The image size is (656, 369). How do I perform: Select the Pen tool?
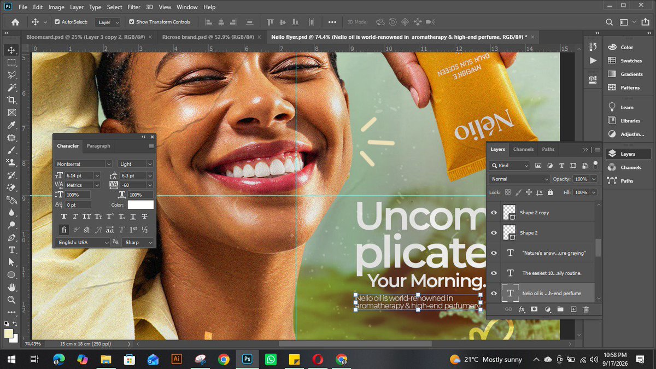[11, 238]
